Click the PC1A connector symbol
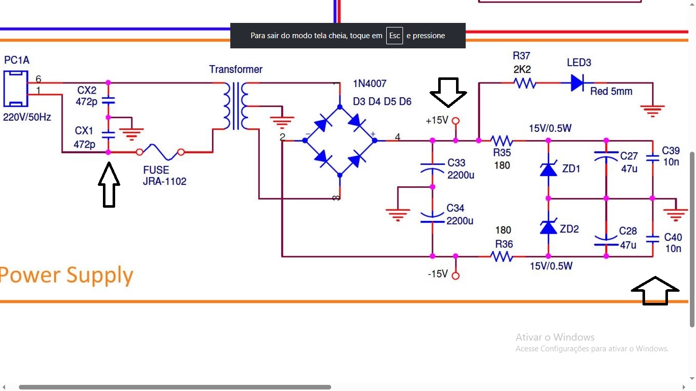This screenshot has height=391, width=696. pyautogui.click(x=16, y=89)
